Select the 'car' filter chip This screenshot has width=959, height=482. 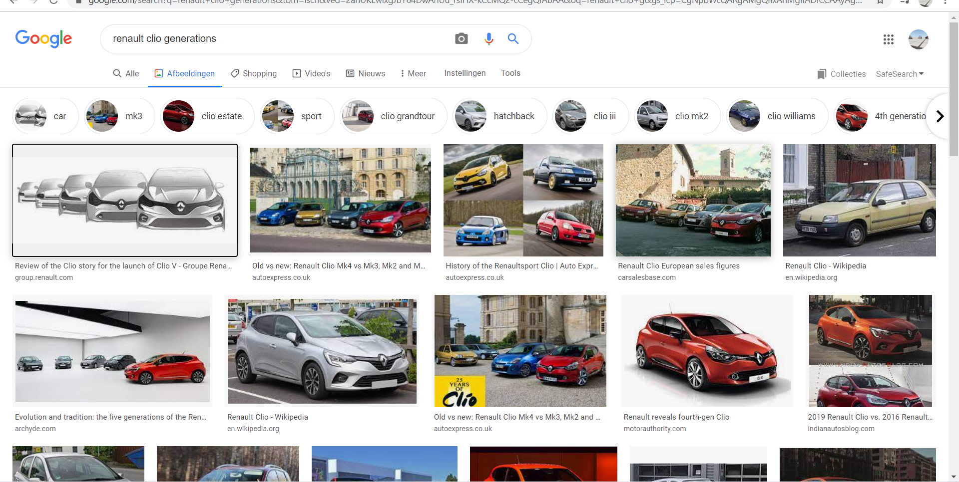[45, 116]
